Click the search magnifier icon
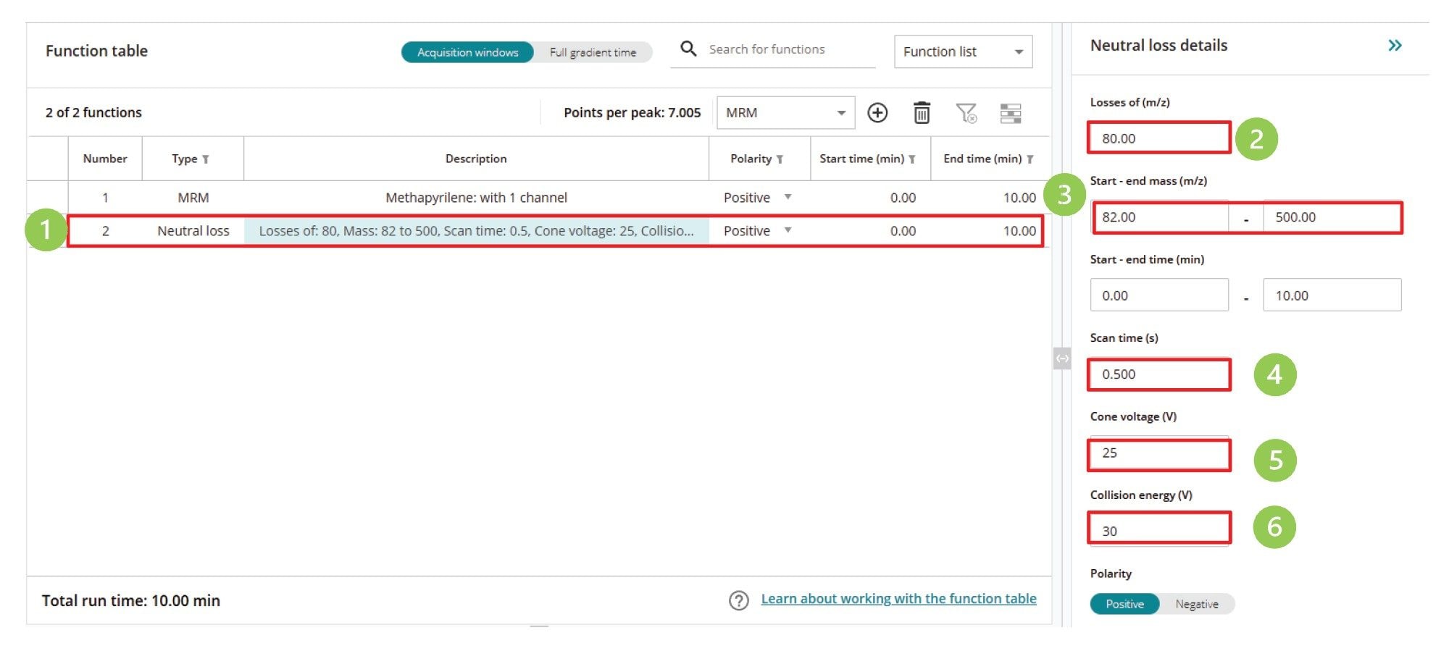Screen dimensions: 1449x651 688,49
